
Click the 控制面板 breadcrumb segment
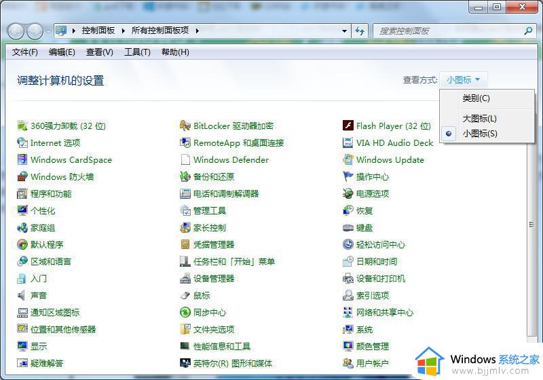98,31
